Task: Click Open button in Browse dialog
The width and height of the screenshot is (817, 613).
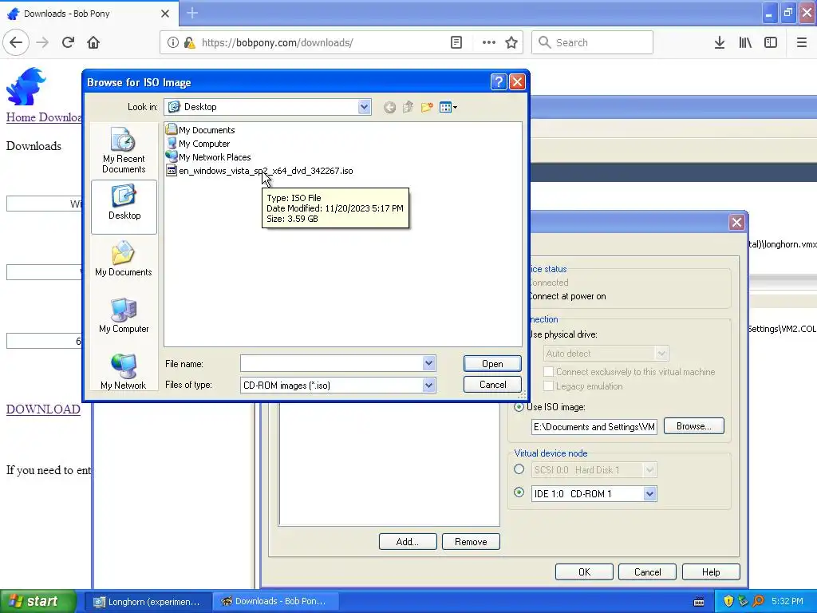Action: coord(492,363)
